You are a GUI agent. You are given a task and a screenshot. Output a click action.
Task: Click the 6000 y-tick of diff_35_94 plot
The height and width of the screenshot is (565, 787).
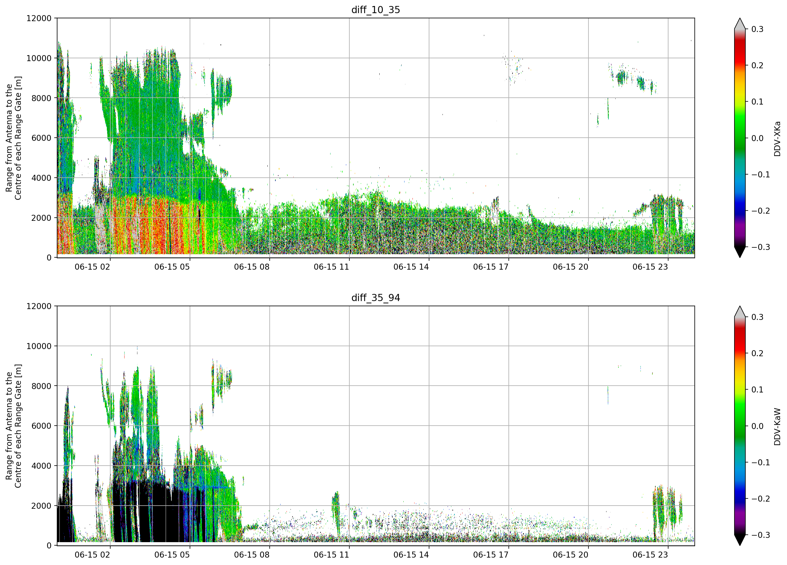pos(41,426)
